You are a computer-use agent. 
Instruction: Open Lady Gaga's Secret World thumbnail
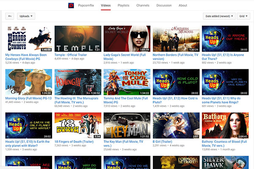[127, 38]
